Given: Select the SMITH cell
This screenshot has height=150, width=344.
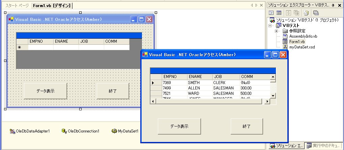Looking at the screenshot, I should point(200,83).
